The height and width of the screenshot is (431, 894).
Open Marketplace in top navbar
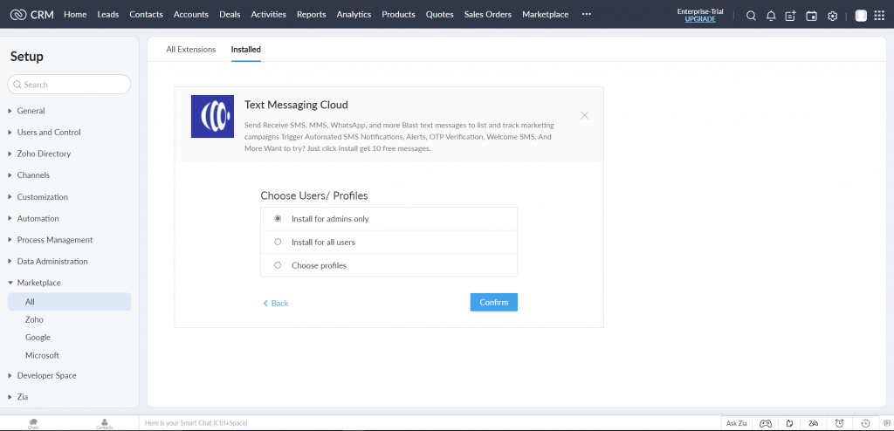[545, 14]
